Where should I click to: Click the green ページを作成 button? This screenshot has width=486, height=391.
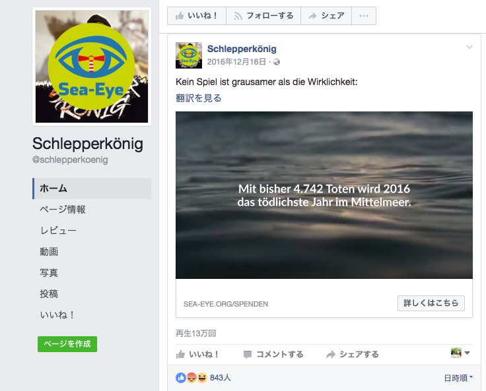click(67, 344)
